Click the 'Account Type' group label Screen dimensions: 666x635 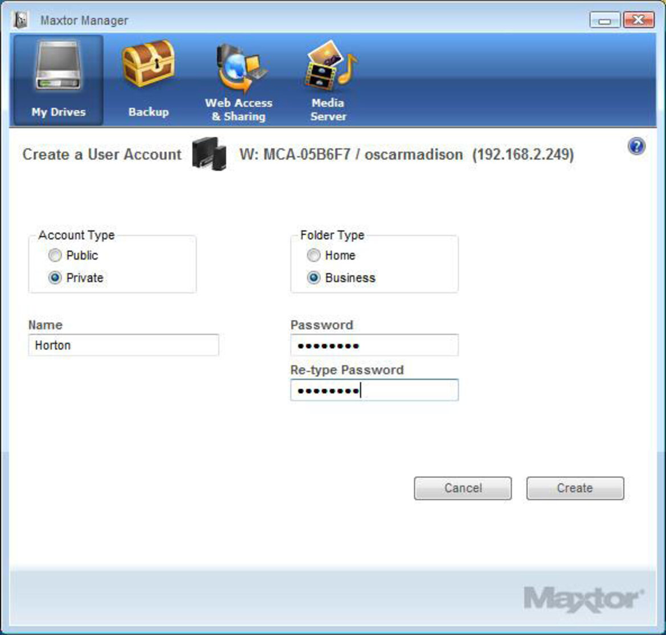pos(76,235)
